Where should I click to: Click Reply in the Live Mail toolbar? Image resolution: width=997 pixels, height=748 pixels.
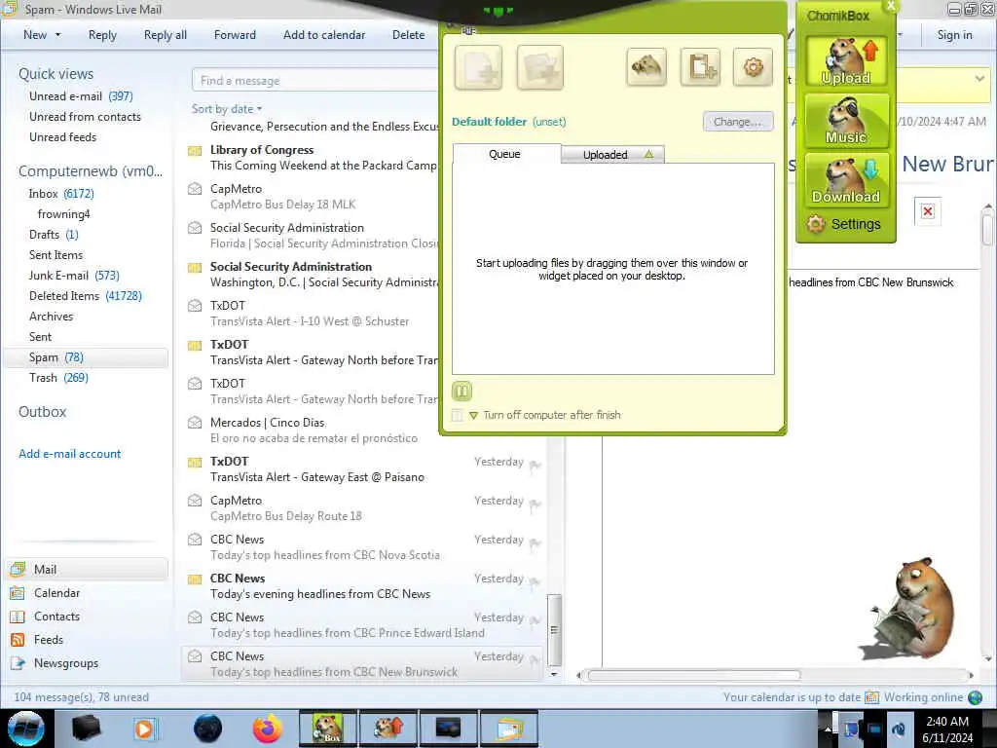click(102, 35)
